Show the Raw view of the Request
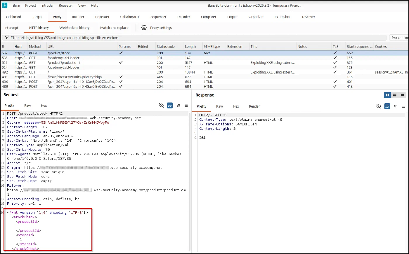 27,106
